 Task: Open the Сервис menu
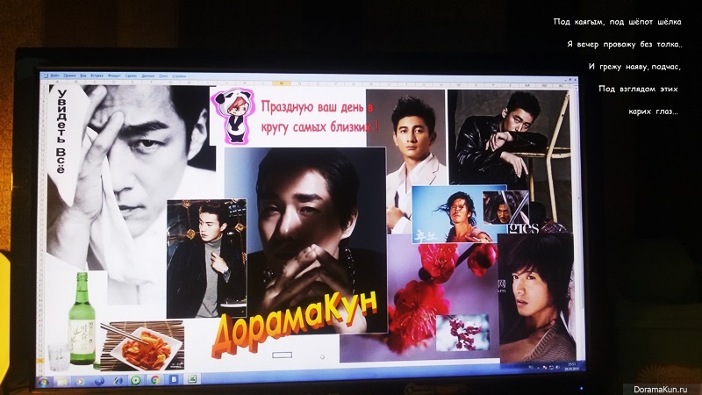pos(131,75)
